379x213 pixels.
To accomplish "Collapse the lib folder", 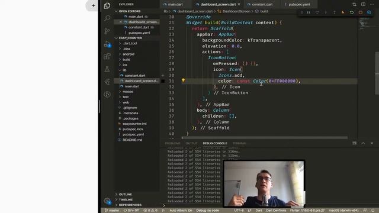I will pyautogui.click(x=124, y=70).
